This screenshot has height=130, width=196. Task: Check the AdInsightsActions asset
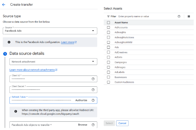click(x=108, y=37)
